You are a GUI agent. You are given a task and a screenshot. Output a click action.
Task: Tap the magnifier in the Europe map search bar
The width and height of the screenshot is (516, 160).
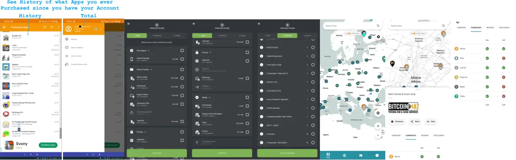coord(378,26)
